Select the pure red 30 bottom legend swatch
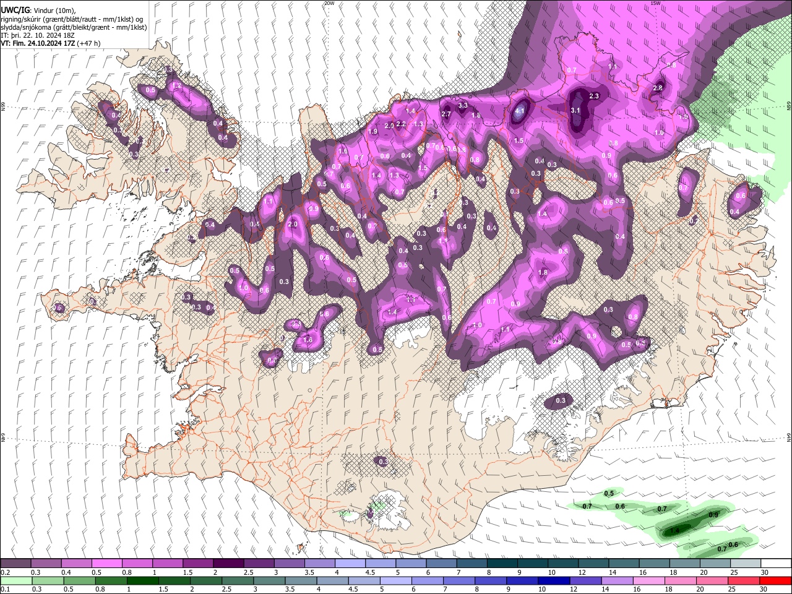Screen dimensions: 792x594 [x=776, y=580]
